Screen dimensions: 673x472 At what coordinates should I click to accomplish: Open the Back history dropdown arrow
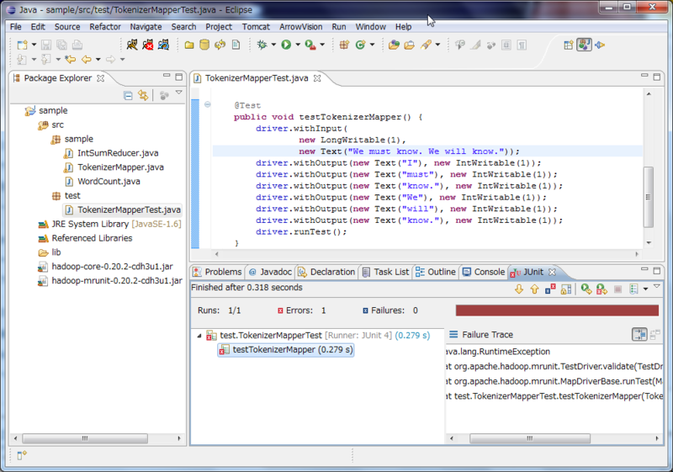(98, 59)
